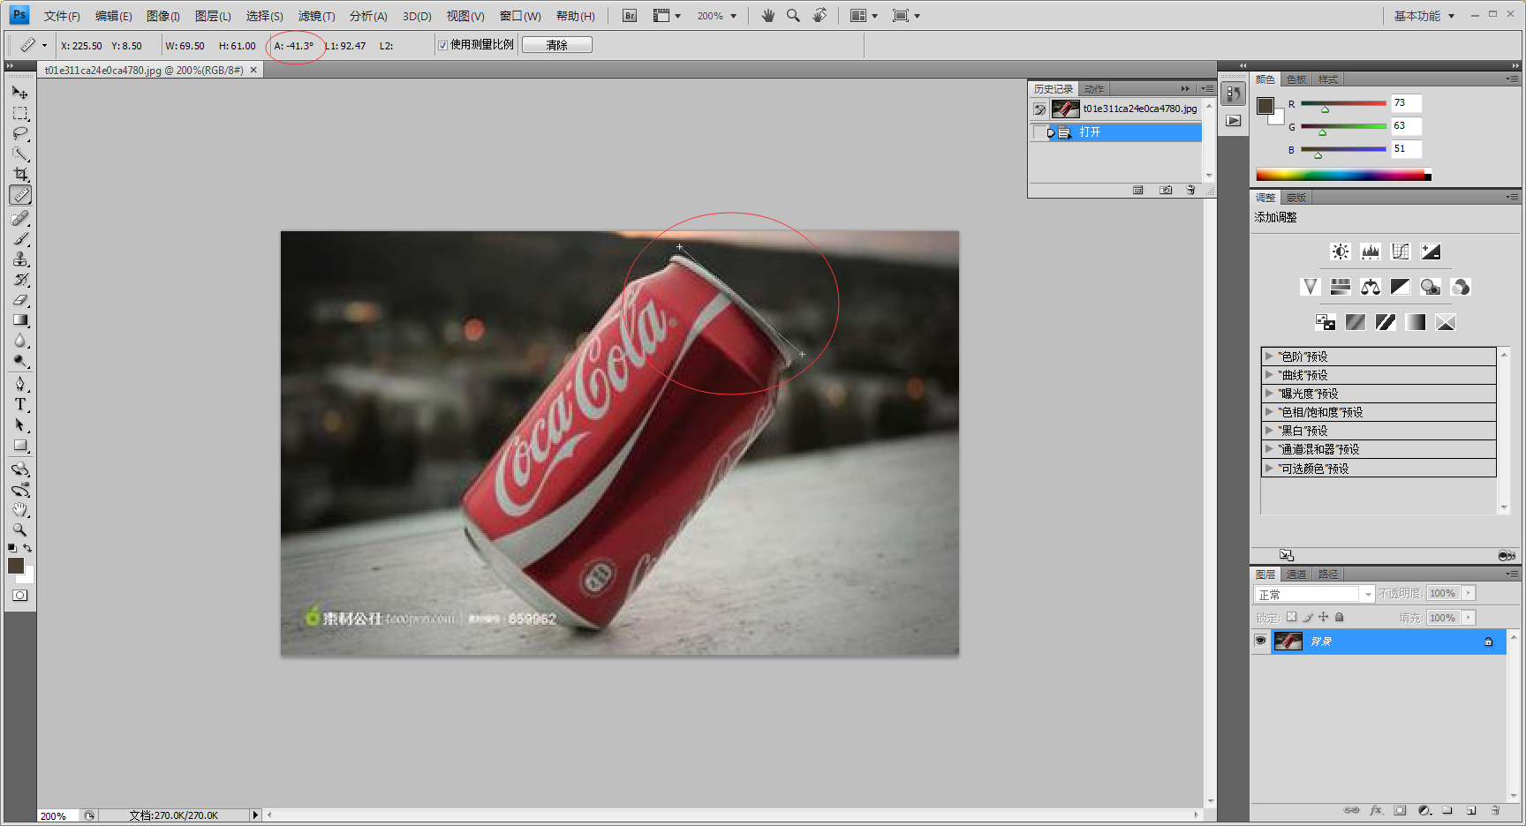The image size is (1526, 826).
Task: Open the blend mode 正常 dropdown
Action: click(1314, 594)
